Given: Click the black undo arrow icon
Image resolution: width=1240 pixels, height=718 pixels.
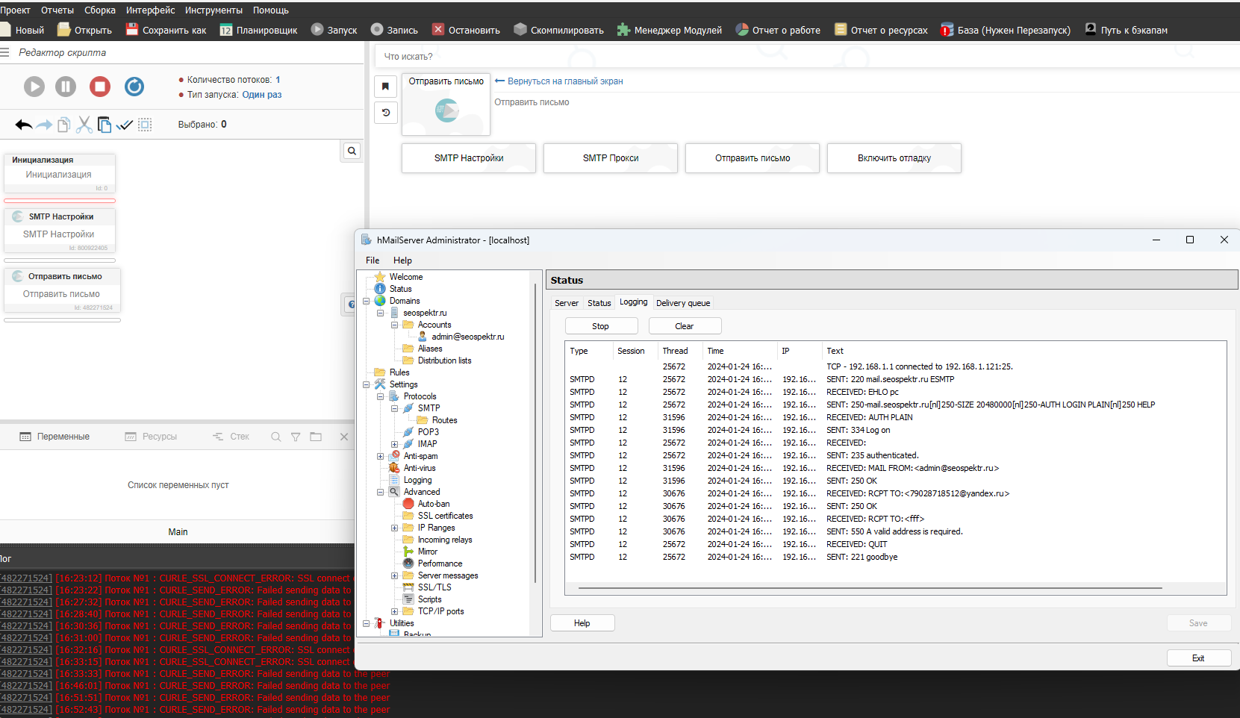Looking at the screenshot, I should click(x=23, y=125).
